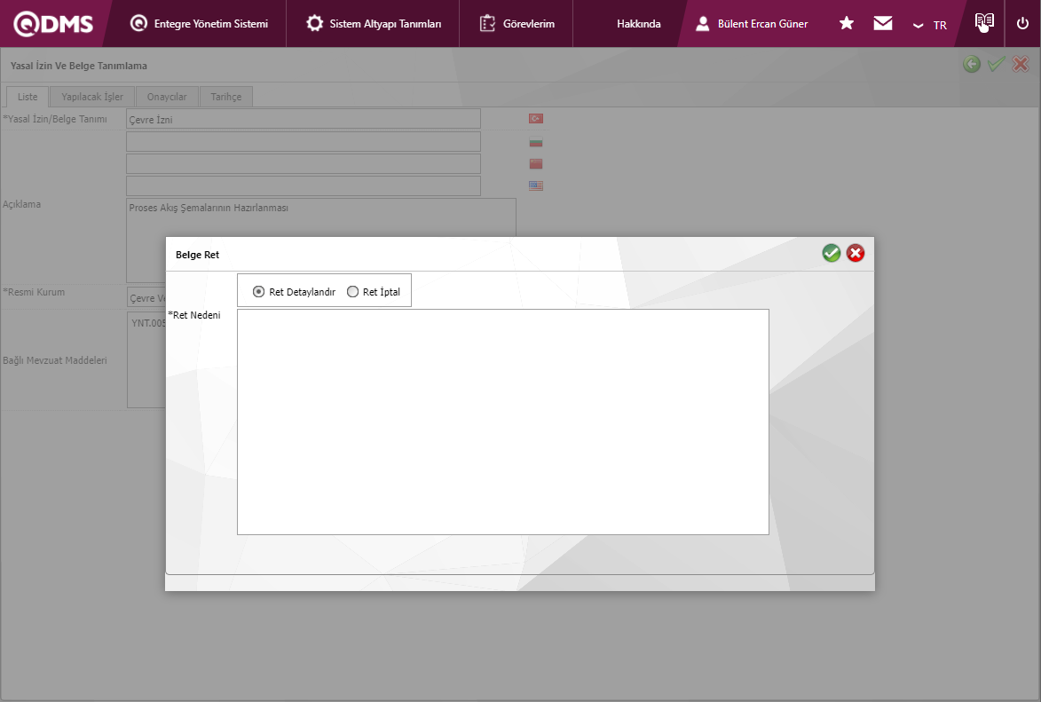Open the messages envelope icon
The height and width of the screenshot is (702, 1041).
point(883,23)
